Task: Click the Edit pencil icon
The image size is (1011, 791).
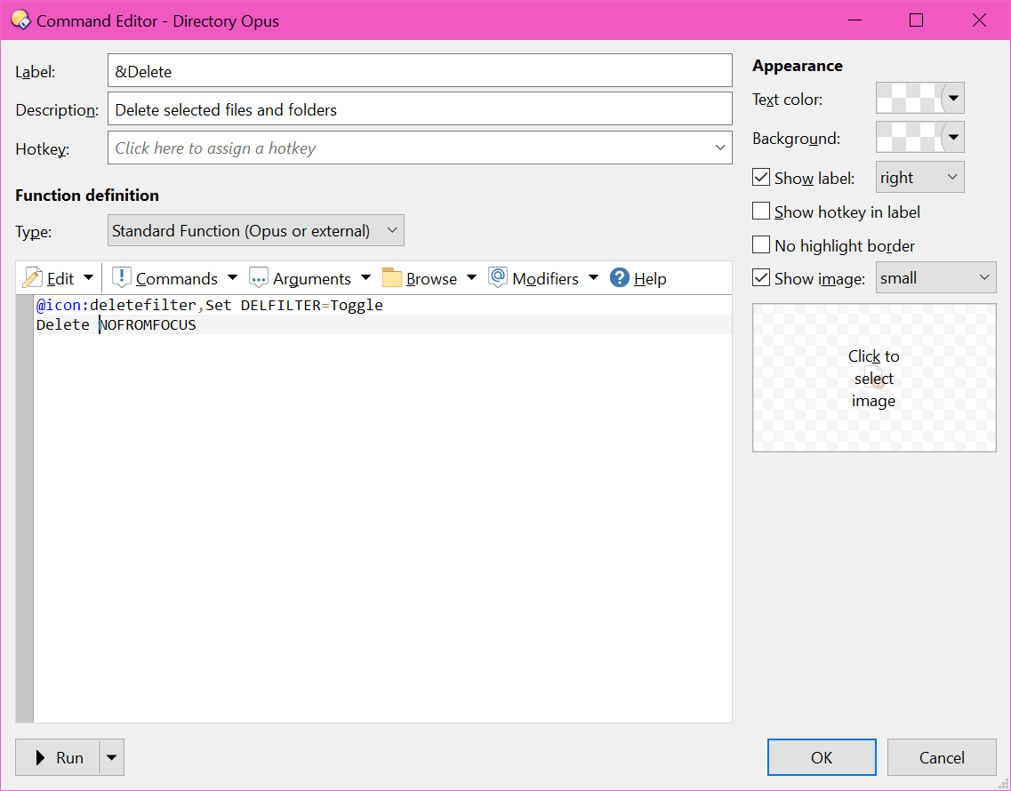Action: click(32, 278)
